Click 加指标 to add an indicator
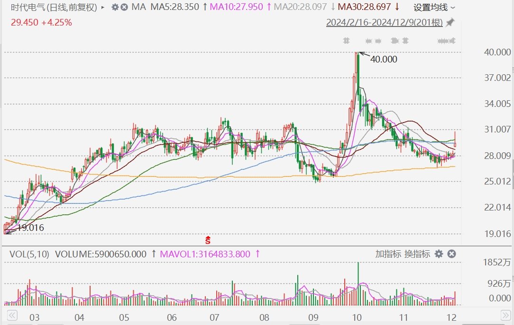 click(388, 254)
